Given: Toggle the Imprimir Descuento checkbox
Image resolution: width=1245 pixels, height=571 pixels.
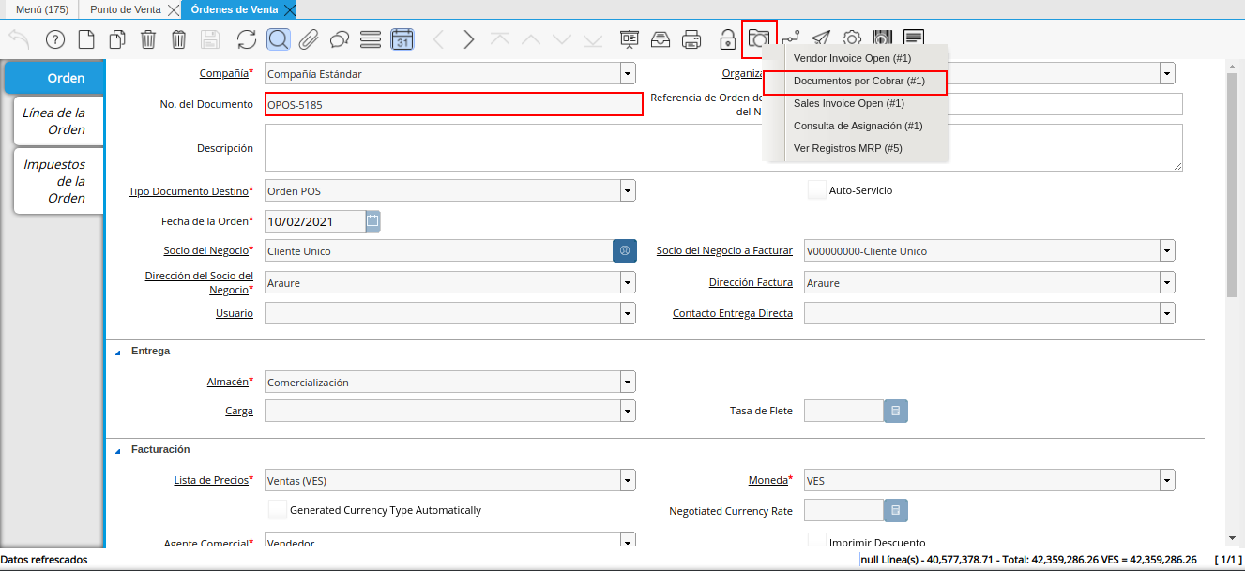Looking at the screenshot, I should tap(816, 542).
